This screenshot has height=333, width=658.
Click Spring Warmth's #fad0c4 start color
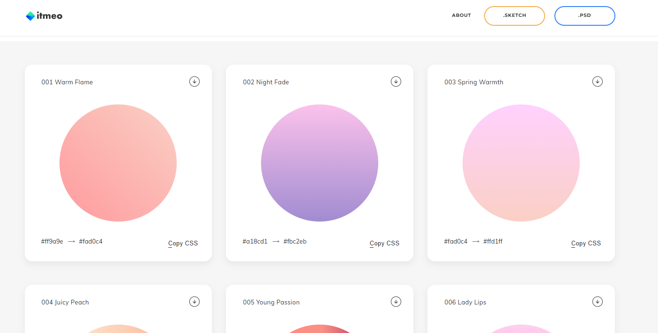tap(456, 242)
